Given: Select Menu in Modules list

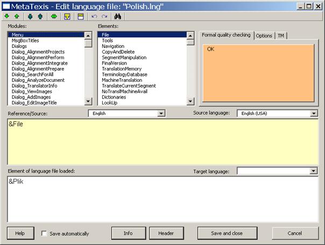Looking at the screenshot, I should (x=46, y=34).
